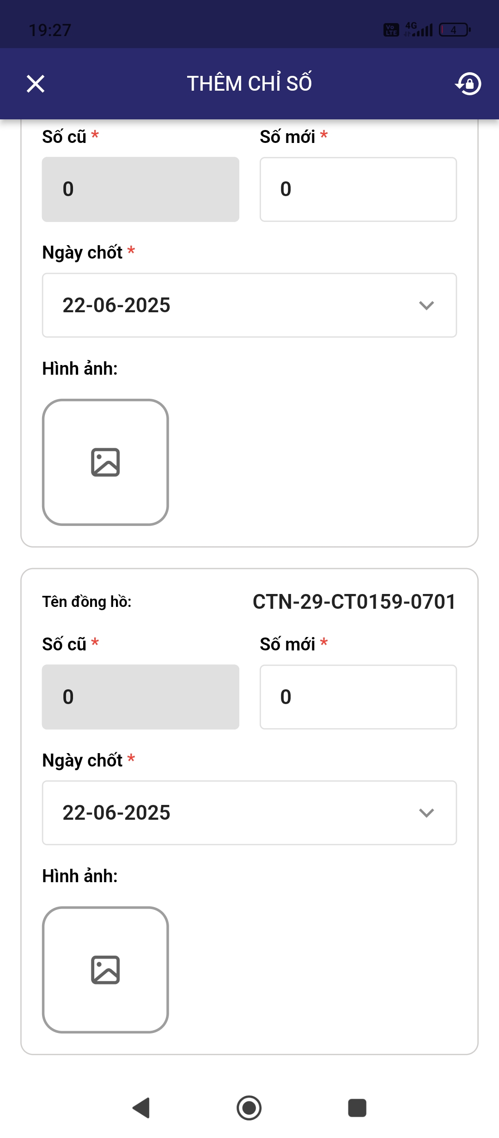Image resolution: width=499 pixels, height=1138 pixels.
Task: Go to the Android home screen
Action: 249,1108
